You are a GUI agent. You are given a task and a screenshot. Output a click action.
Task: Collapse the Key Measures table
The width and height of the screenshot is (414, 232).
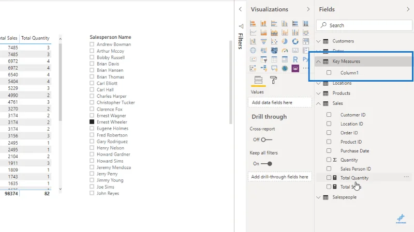pyautogui.click(x=318, y=61)
